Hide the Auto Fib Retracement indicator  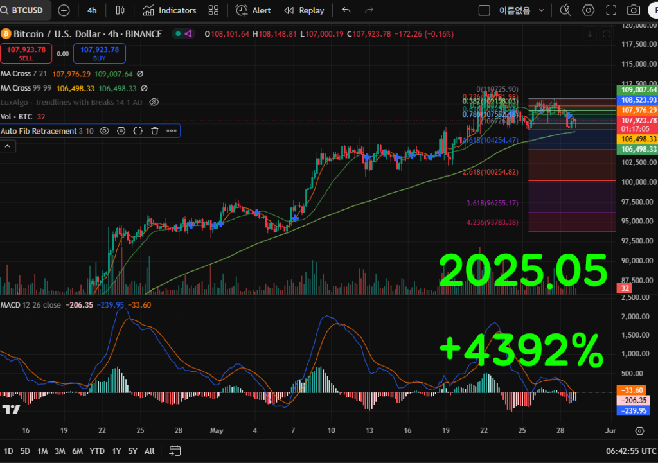pyautogui.click(x=105, y=131)
